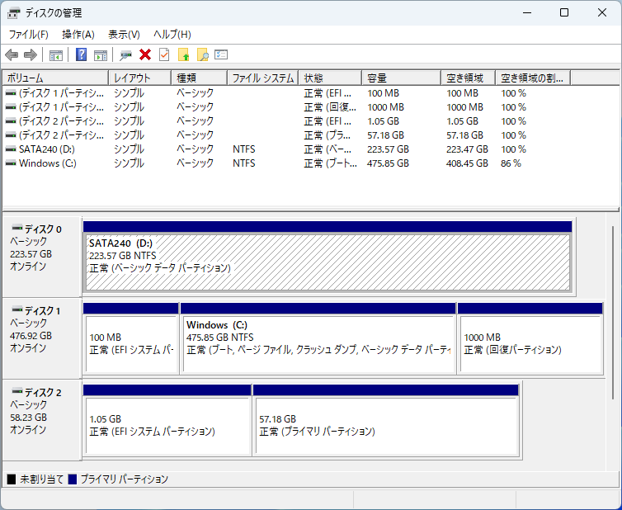
Task: Click the drive icon beside ディスク 0 label
Action: pos(17,228)
